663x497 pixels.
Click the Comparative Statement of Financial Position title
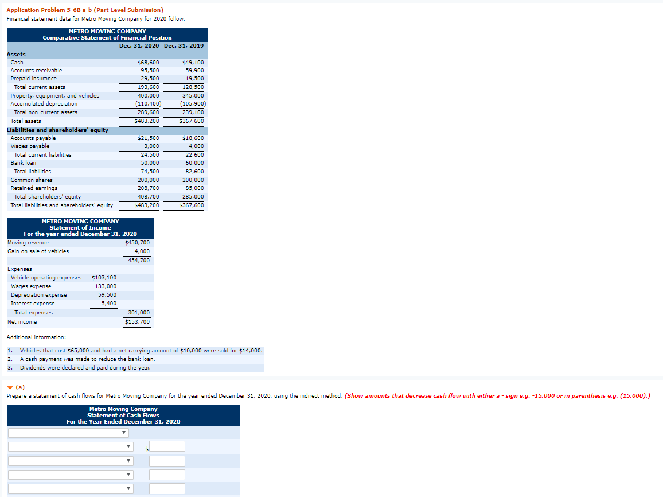[x=107, y=38]
